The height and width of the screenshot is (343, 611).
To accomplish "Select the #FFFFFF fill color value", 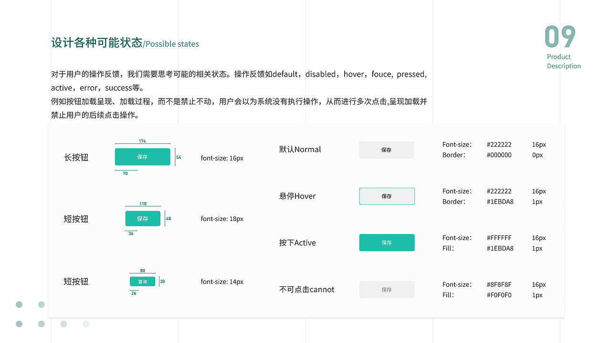I will [498, 238].
